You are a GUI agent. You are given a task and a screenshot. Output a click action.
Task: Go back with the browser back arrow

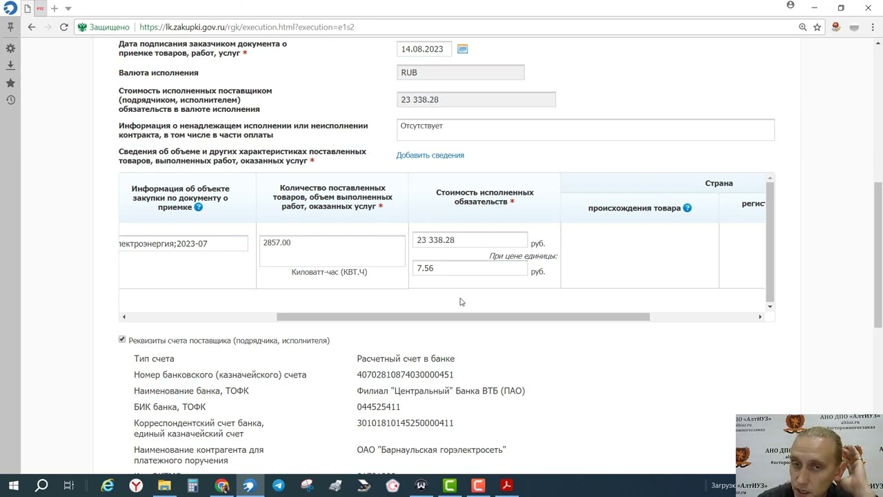pyautogui.click(x=32, y=27)
